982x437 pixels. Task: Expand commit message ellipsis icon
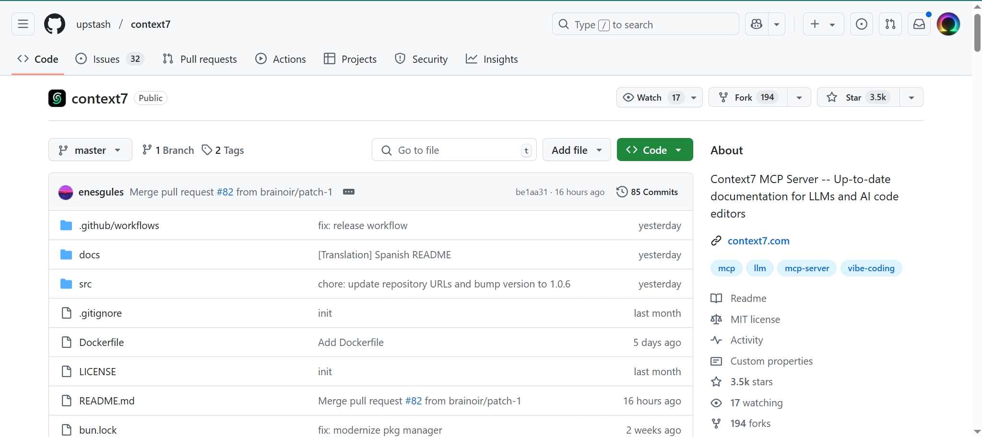[349, 192]
